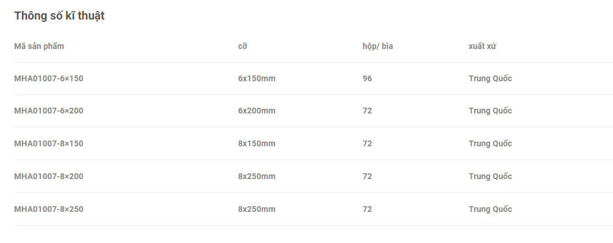This screenshot has height=243, width=613.
Task: Click size cell in MHA01007-8×250 row
Action: click(257, 210)
